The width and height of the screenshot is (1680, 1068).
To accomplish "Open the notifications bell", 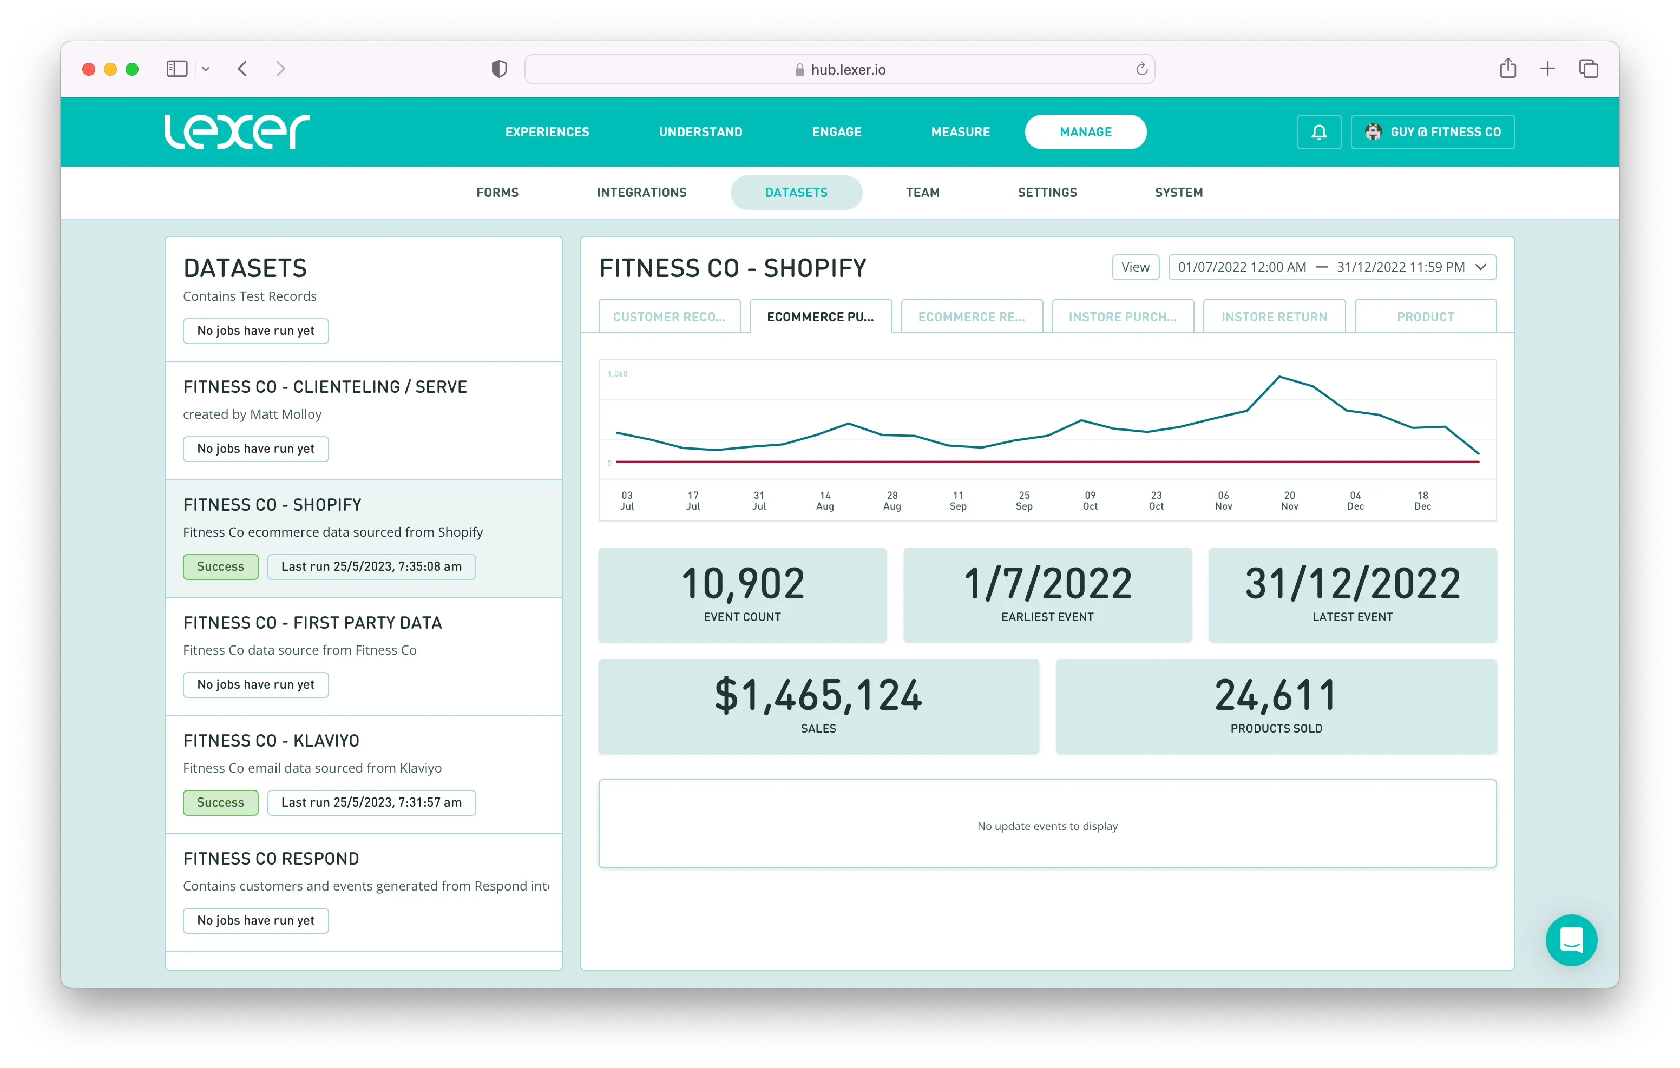I will click(1318, 132).
